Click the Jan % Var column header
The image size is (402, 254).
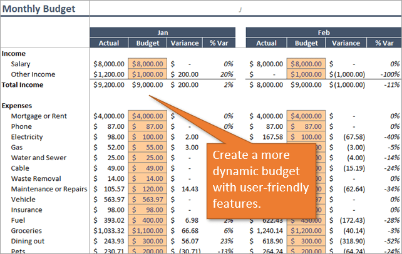pyautogui.click(x=218, y=43)
